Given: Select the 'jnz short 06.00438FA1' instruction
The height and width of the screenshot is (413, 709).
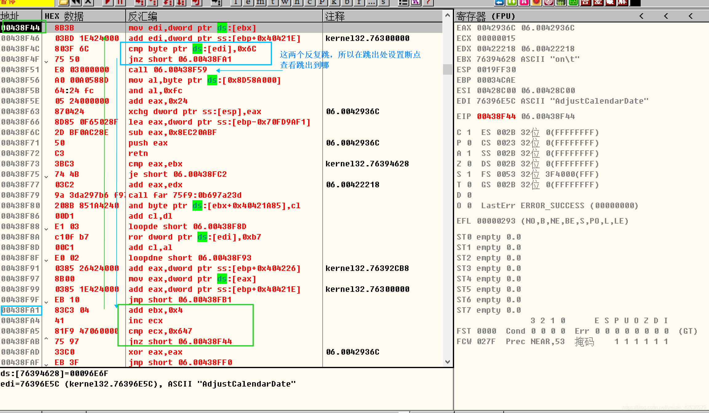Looking at the screenshot, I should [x=180, y=59].
